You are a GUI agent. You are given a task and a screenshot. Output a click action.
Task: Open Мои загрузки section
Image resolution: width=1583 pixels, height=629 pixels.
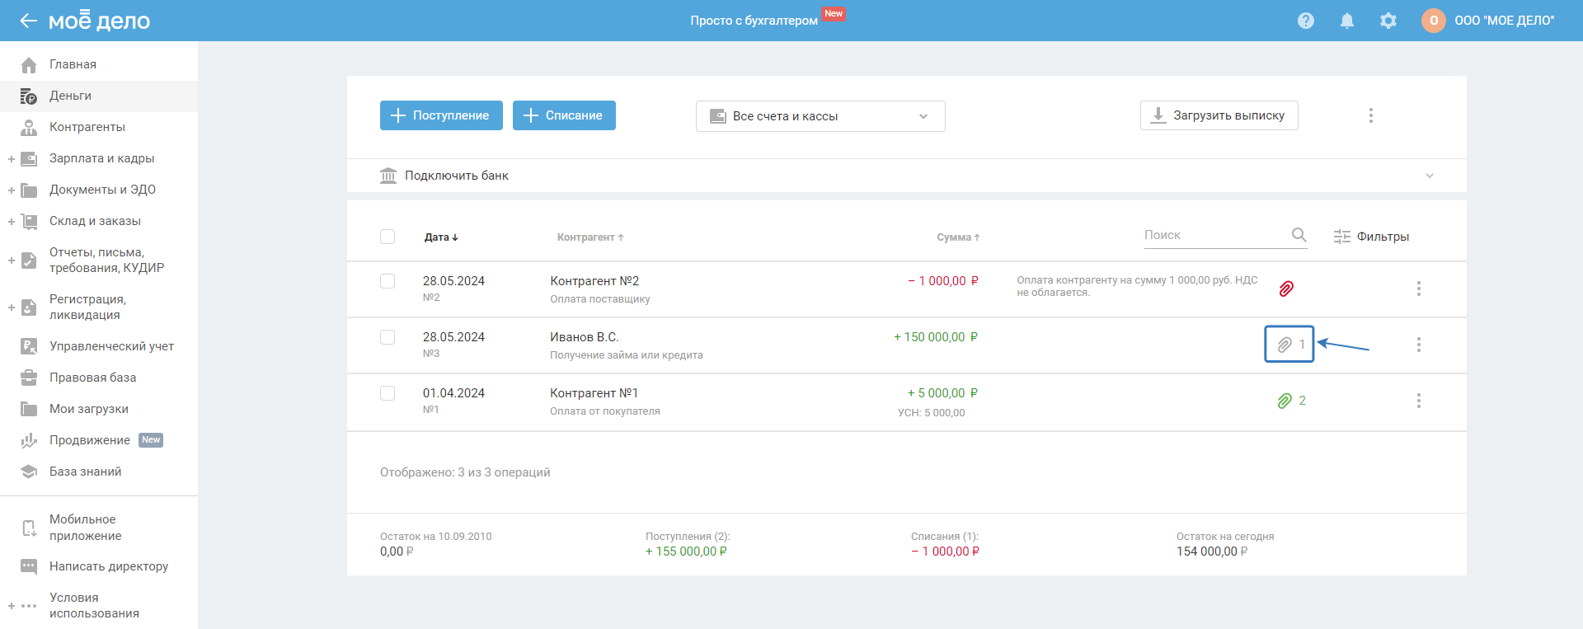click(x=89, y=409)
